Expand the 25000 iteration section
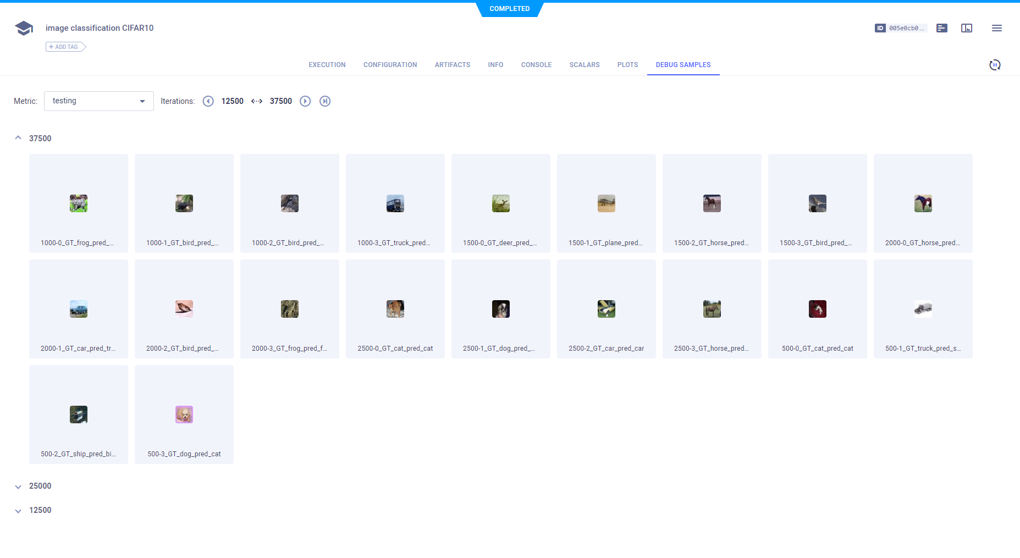Viewport: 1020px width, 558px height. point(18,487)
